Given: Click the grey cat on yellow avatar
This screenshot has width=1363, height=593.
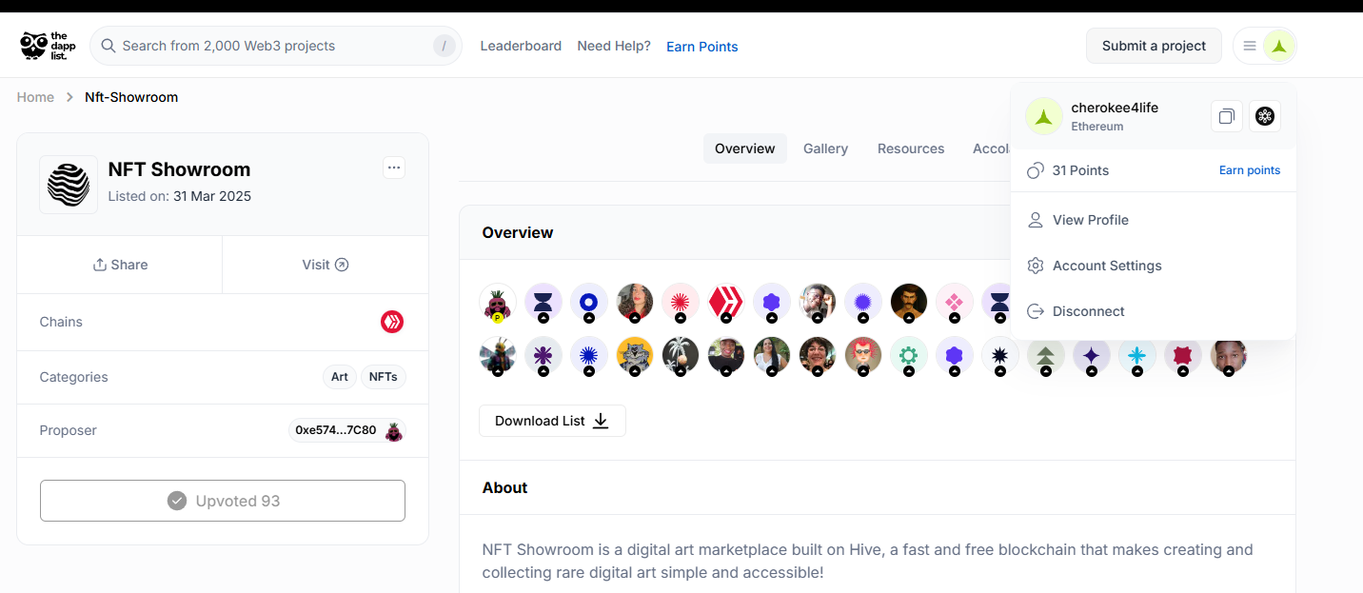Looking at the screenshot, I should (634, 356).
